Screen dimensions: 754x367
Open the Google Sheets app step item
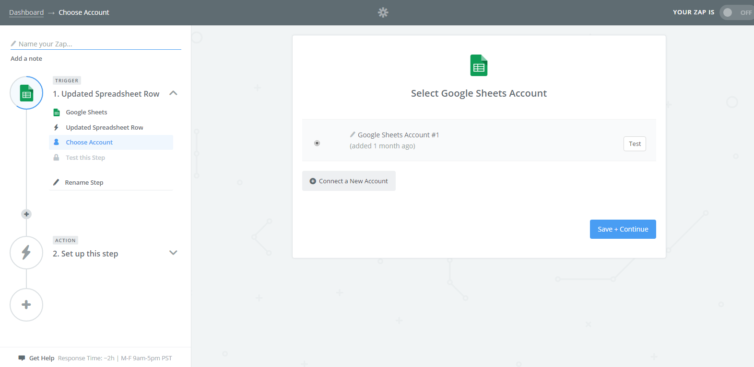click(x=111, y=112)
